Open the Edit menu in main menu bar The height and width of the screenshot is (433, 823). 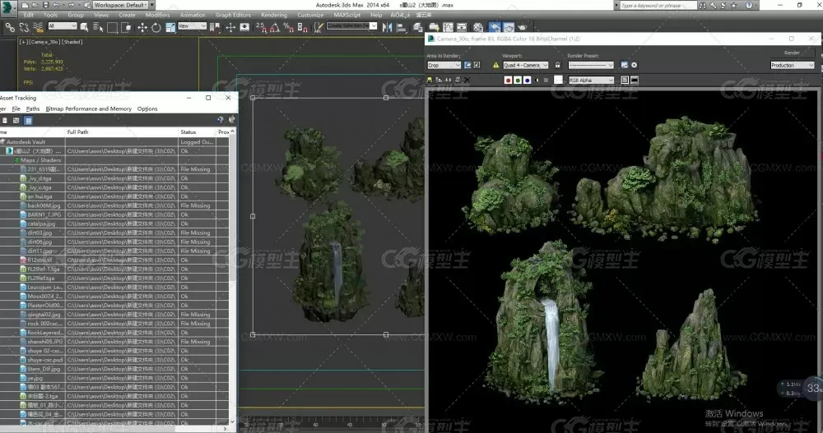pos(28,16)
